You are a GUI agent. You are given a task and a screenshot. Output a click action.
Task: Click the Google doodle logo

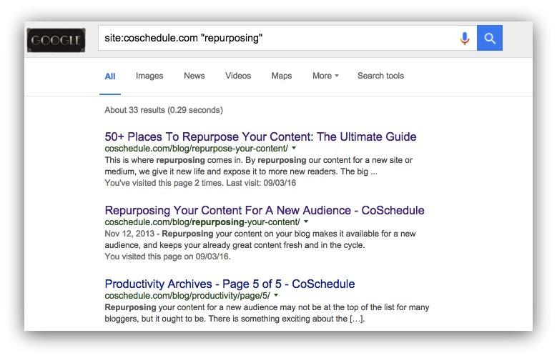[x=56, y=40]
